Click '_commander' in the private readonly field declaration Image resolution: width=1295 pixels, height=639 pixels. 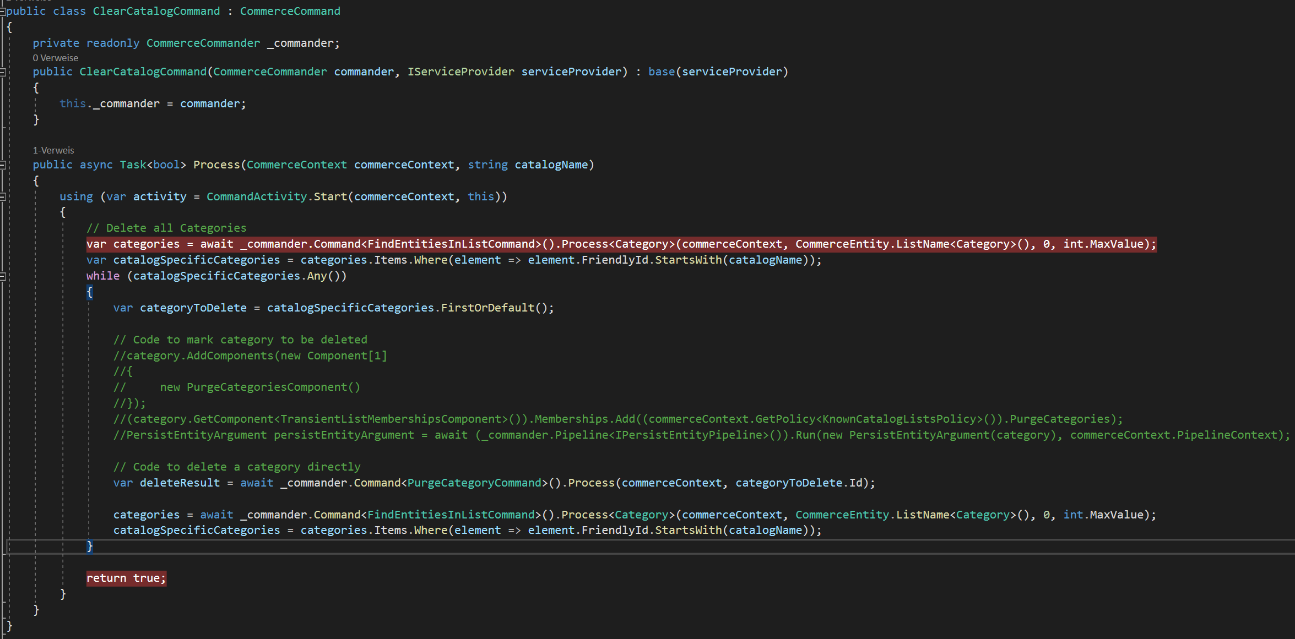[x=300, y=43]
